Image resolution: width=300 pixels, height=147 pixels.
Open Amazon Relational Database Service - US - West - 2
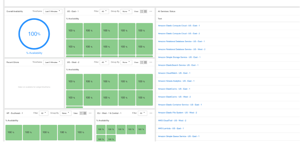[x=182, y=49]
